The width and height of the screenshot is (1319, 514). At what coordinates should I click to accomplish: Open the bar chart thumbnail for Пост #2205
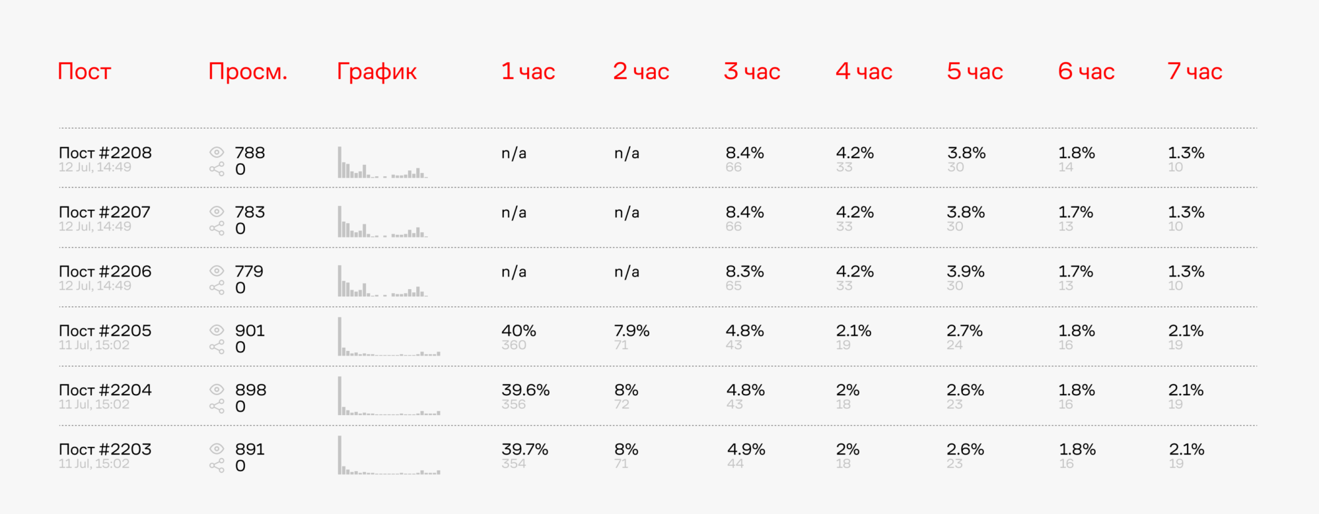pos(389,337)
